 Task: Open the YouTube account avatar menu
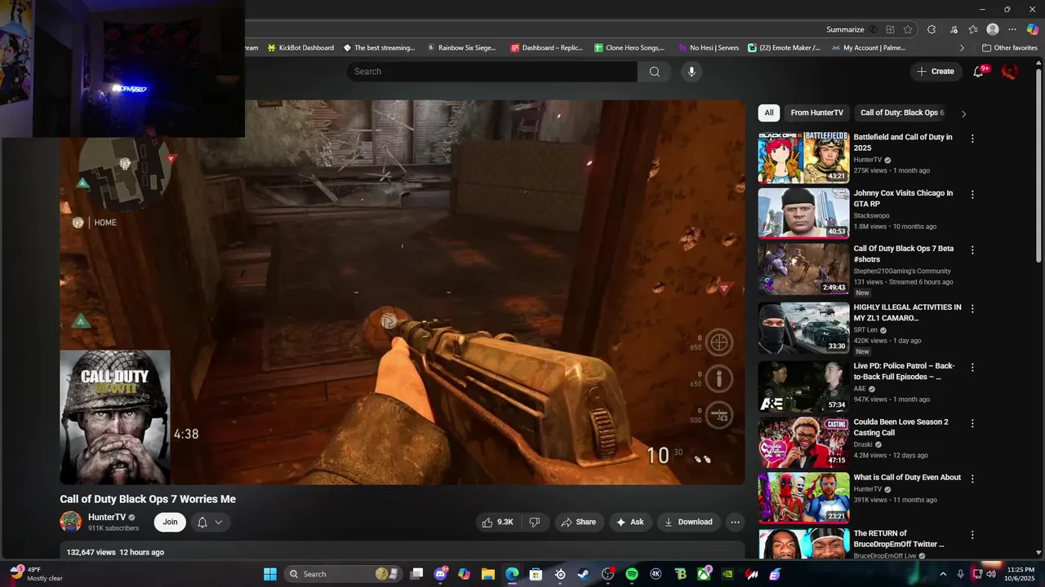pos(1010,72)
